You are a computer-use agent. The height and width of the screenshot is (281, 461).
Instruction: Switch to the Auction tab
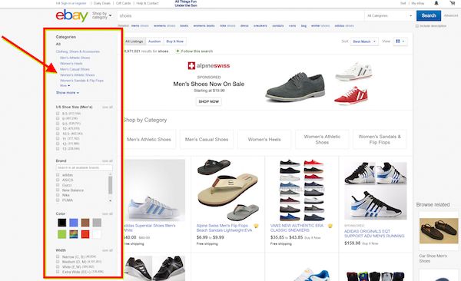tap(154, 41)
